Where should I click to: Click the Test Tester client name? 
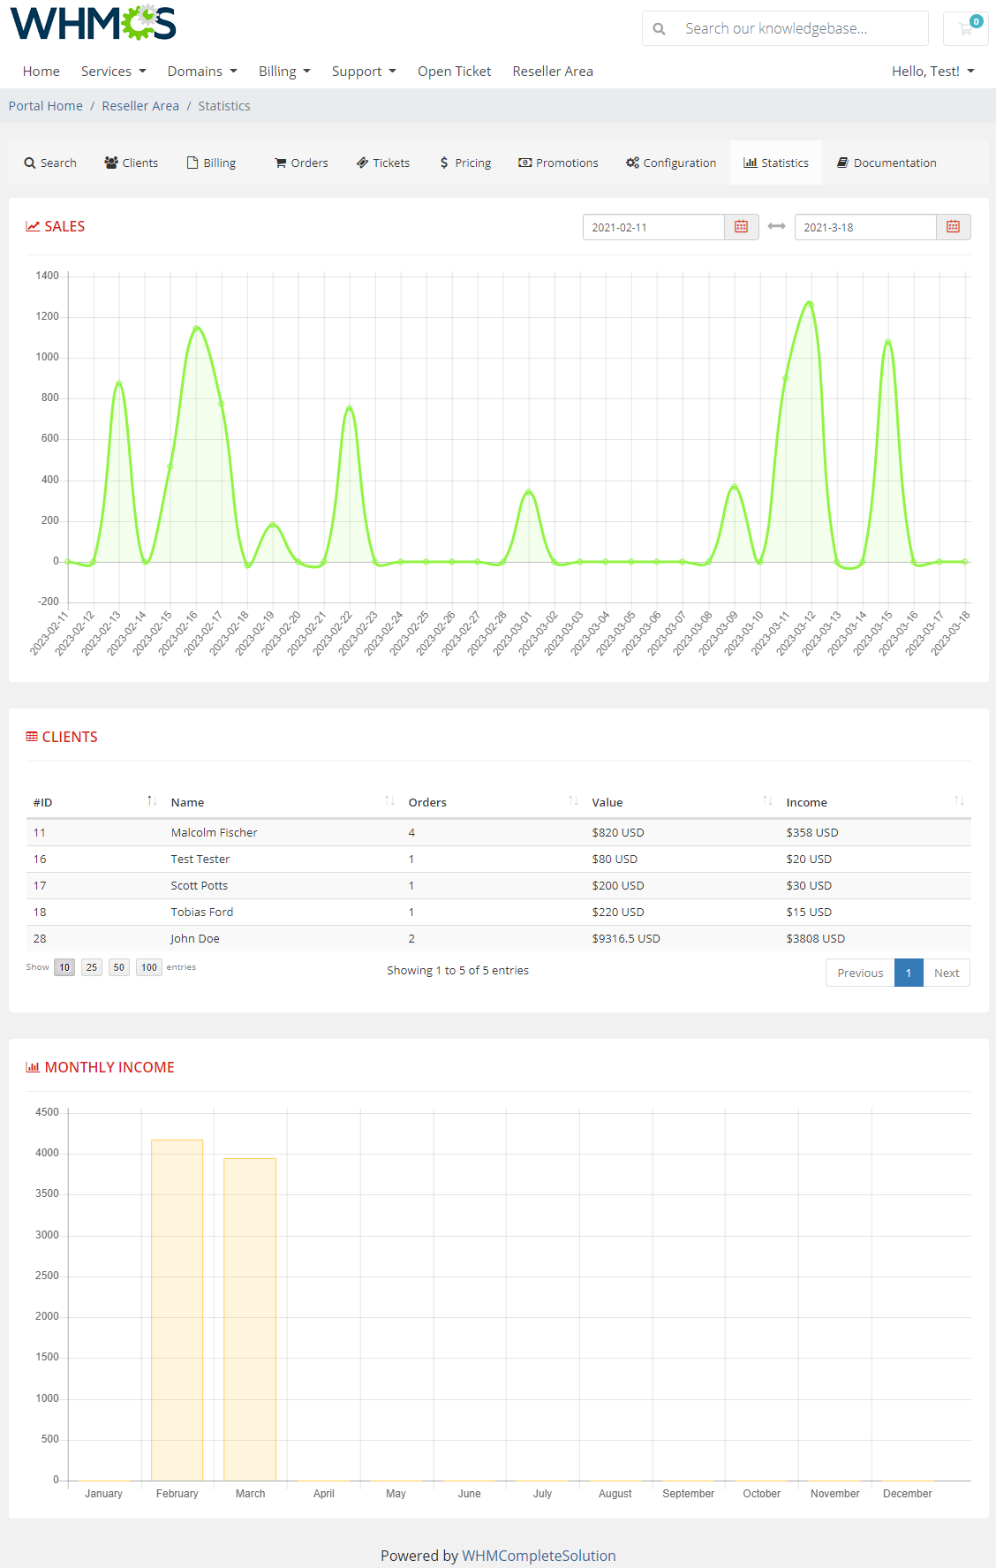(200, 859)
